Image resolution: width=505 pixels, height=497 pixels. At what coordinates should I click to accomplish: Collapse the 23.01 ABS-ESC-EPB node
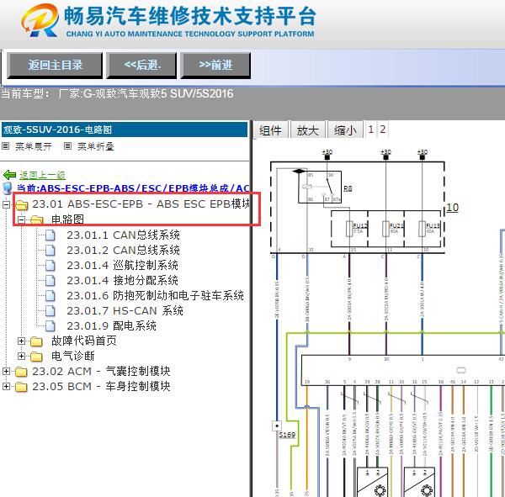tap(6, 204)
